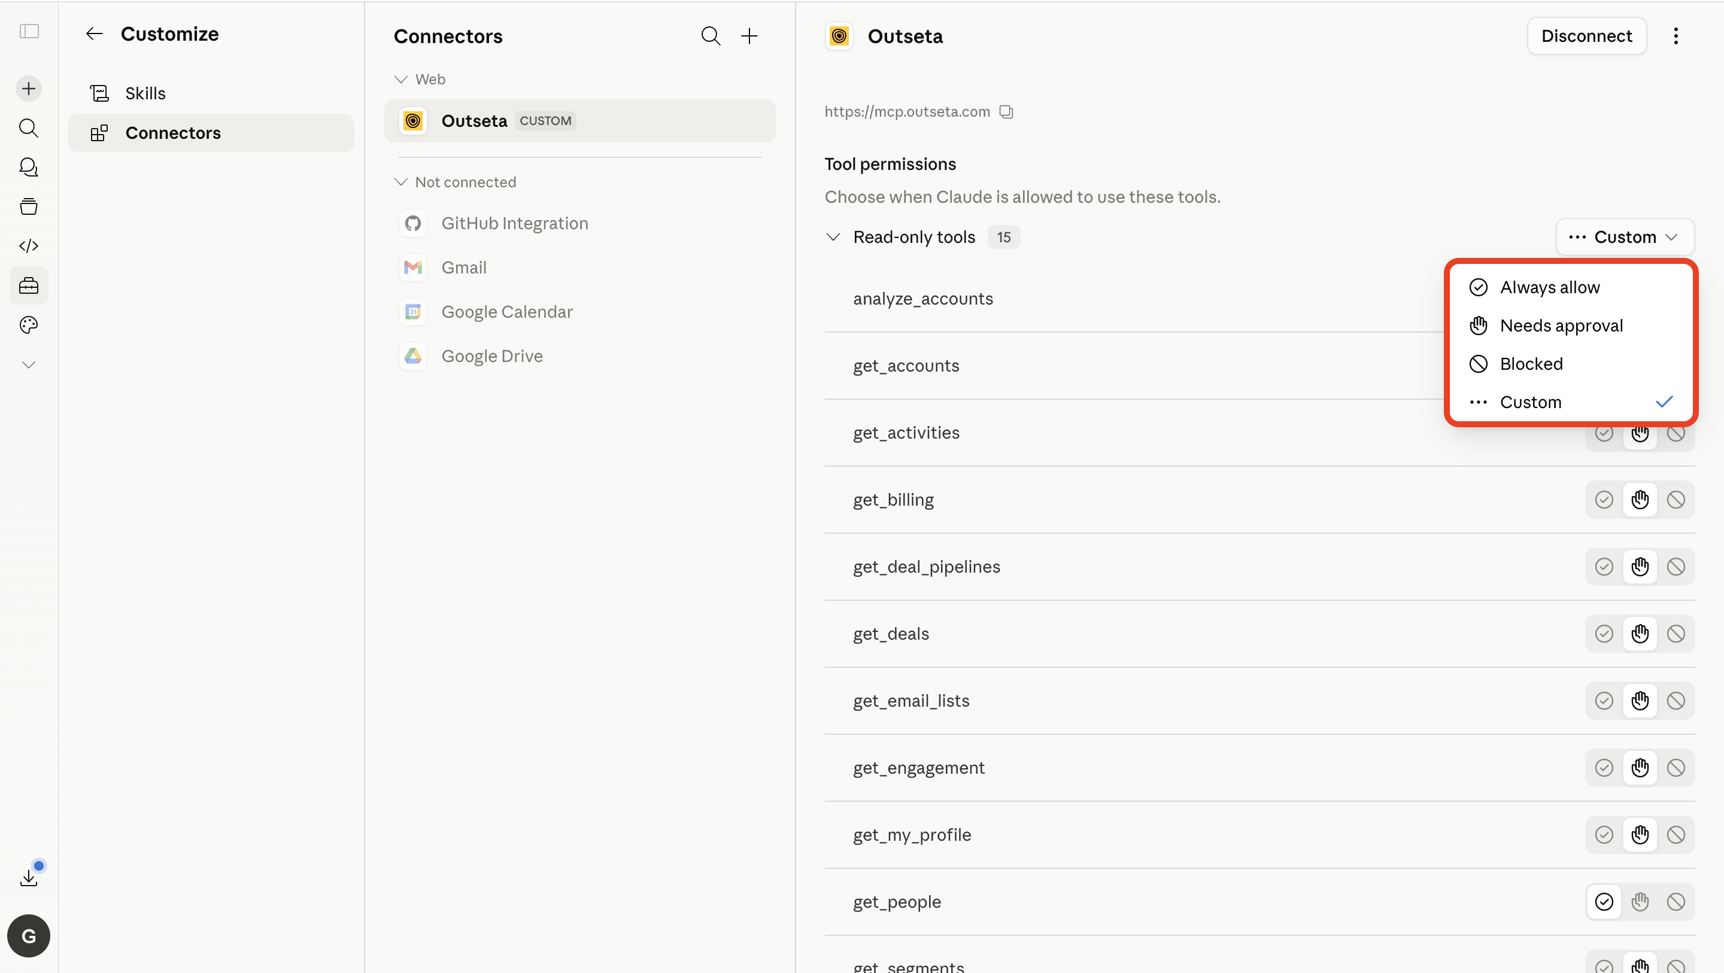Set get_engagement to needs approval
The width and height of the screenshot is (1724, 973).
click(1640, 768)
